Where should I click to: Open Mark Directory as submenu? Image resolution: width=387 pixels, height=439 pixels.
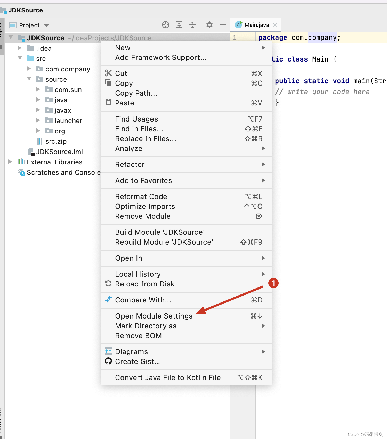(187, 326)
